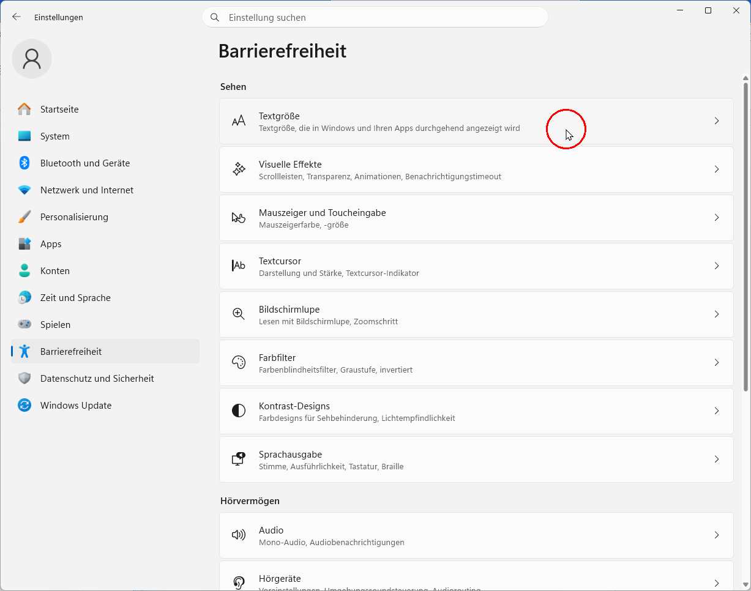Click the Apps icon in sidebar
This screenshot has height=591, width=751.
24,244
